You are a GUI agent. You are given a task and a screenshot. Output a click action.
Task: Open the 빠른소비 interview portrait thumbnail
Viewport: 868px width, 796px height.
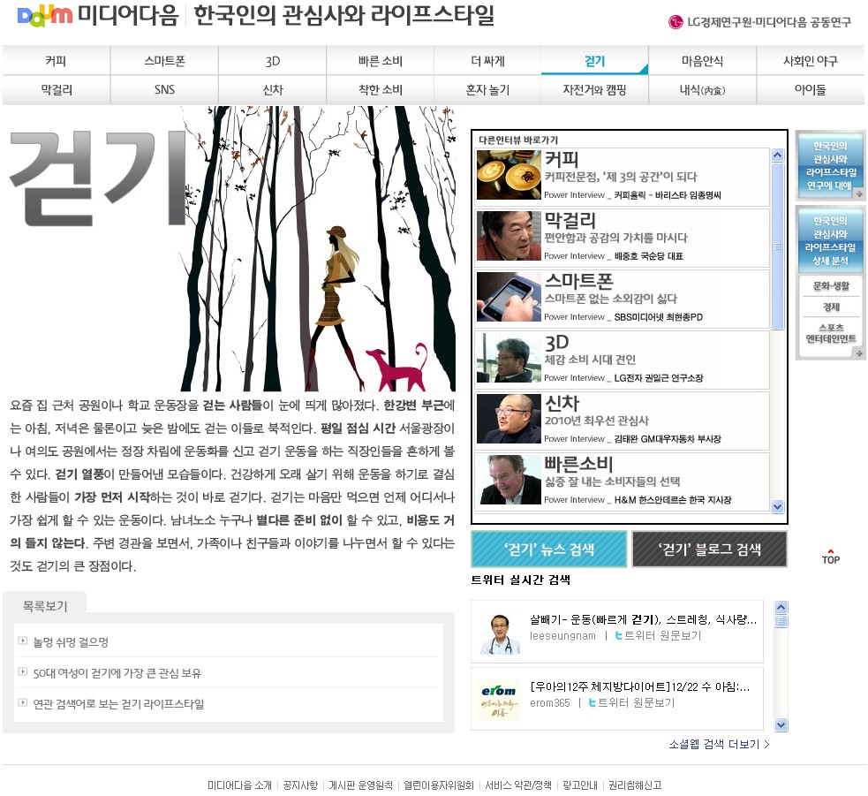509,480
